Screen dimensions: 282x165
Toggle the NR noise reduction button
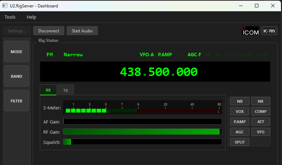click(x=261, y=101)
